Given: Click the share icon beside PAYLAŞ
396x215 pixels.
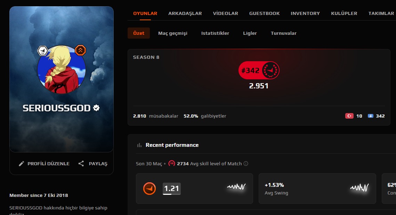Looking at the screenshot, I should coord(81,164).
